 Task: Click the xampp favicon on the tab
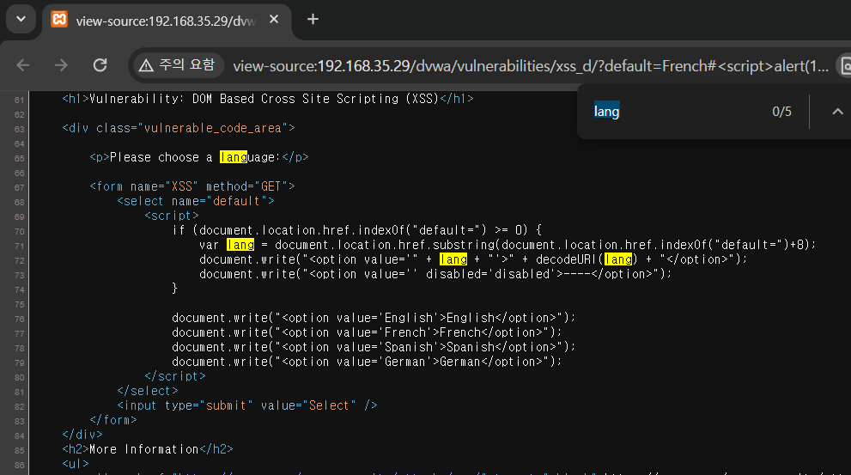pos(59,20)
